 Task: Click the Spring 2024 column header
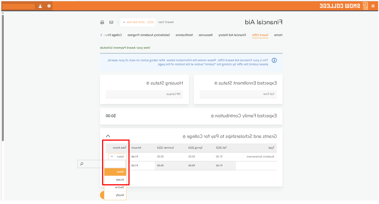click(x=195, y=148)
